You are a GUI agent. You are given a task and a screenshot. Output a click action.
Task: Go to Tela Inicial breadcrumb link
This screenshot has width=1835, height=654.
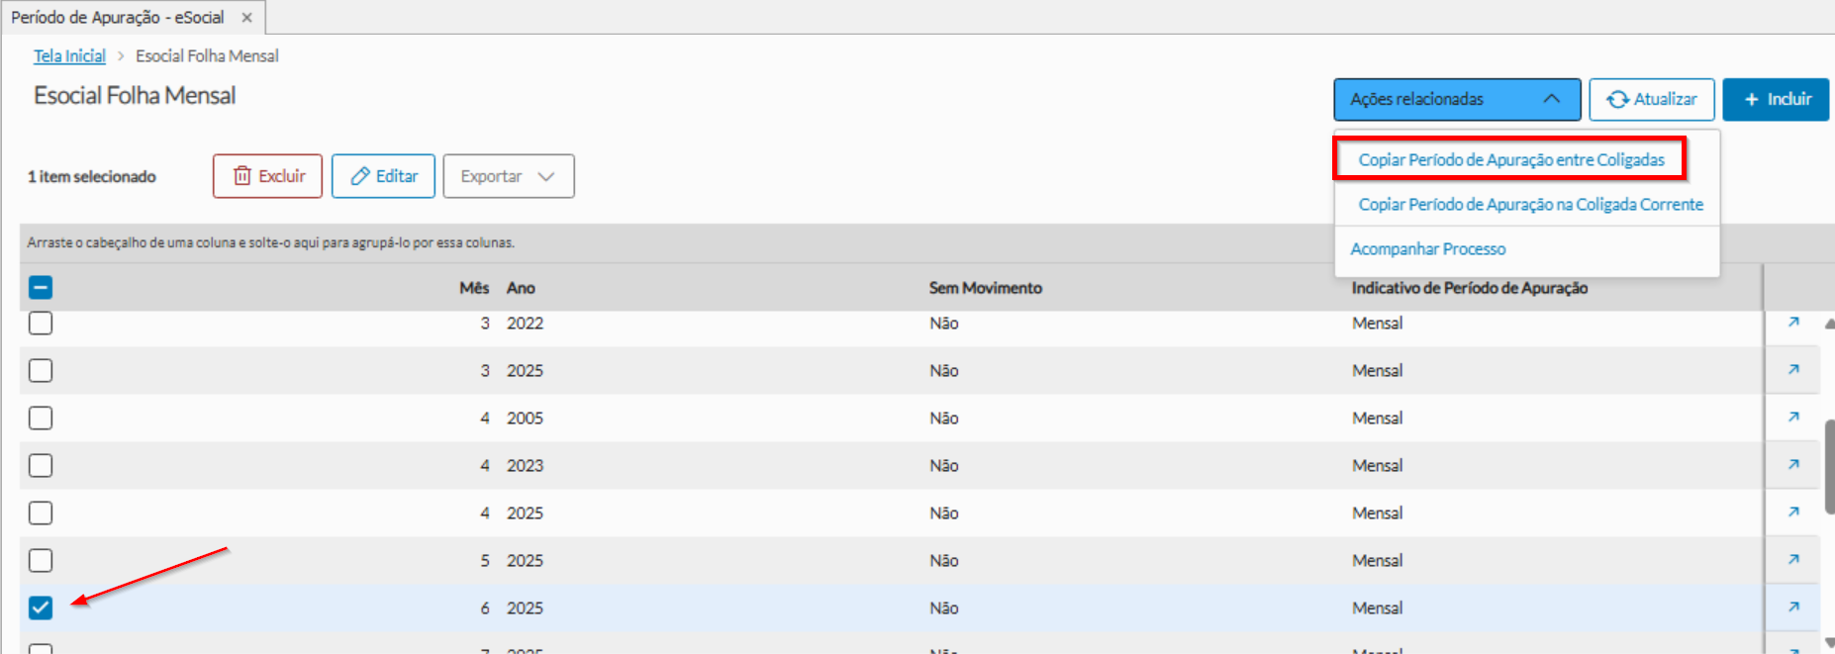(x=69, y=56)
